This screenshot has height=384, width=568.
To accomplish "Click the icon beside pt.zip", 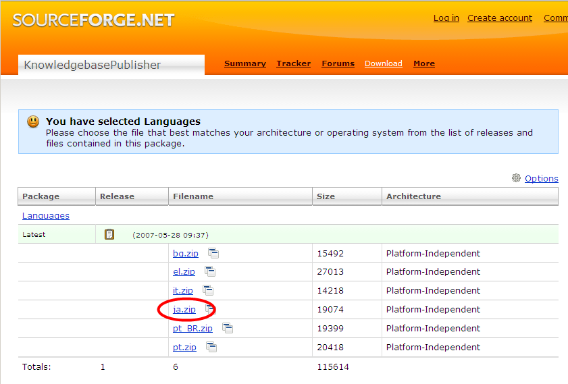I will (211, 347).
